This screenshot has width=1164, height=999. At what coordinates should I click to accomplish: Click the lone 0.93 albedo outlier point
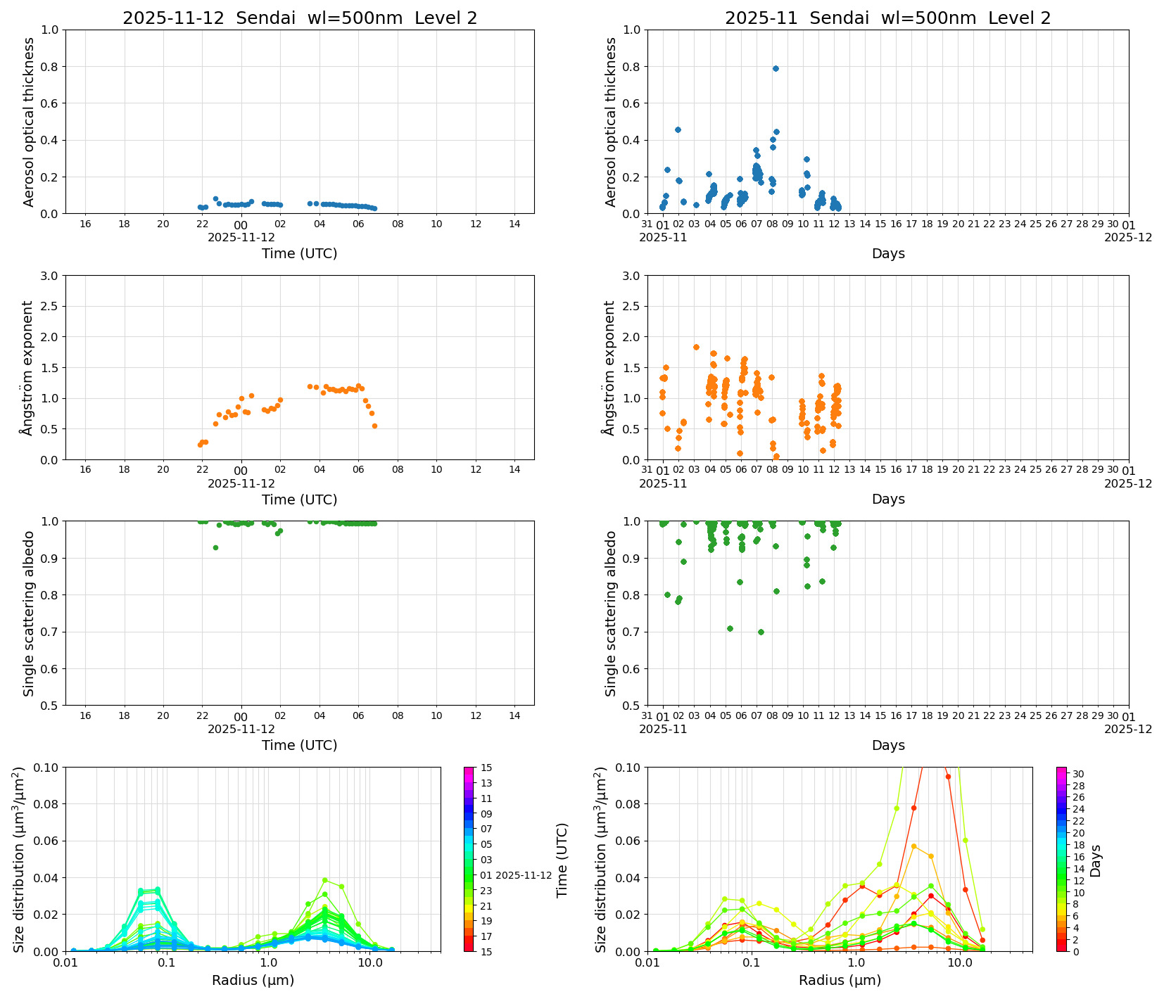pyautogui.click(x=215, y=547)
